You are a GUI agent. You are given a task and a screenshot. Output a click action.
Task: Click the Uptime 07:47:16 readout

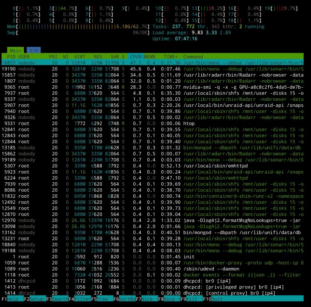pyautogui.click(x=175, y=38)
